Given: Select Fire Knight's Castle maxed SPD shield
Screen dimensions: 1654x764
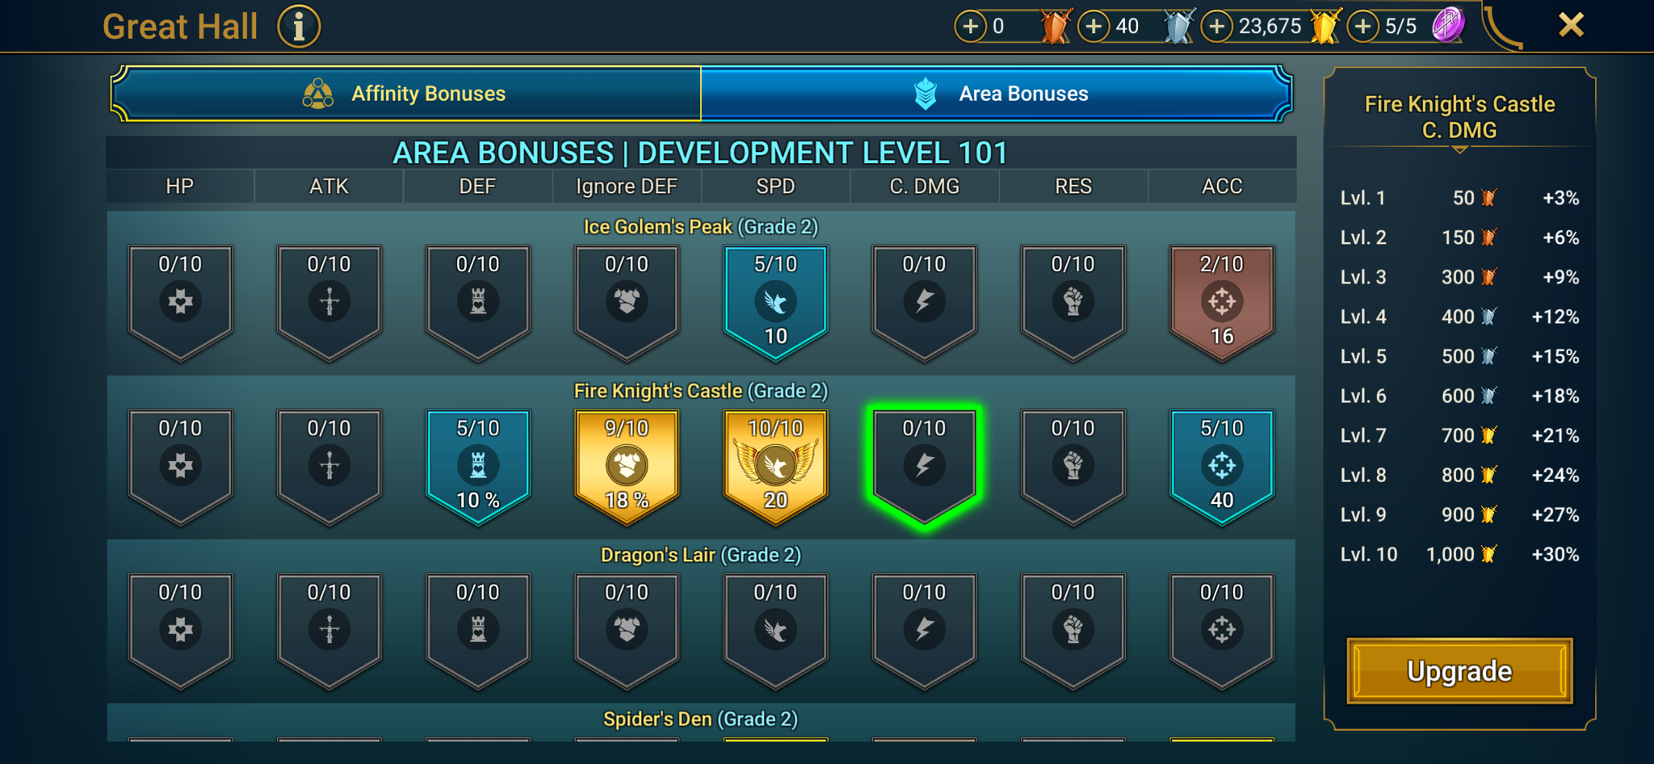Looking at the screenshot, I should (775, 467).
